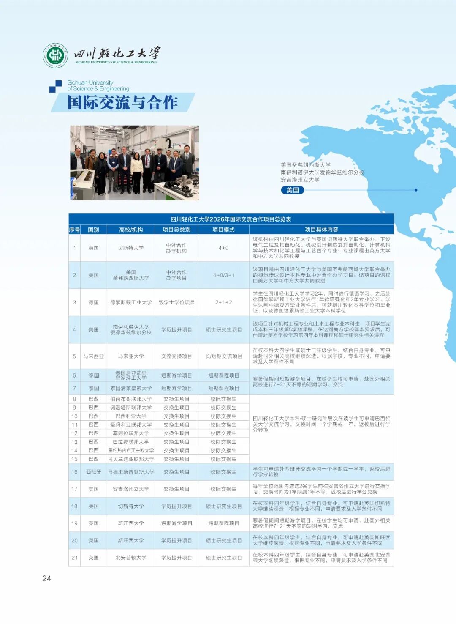The image size is (456, 624).
Task: Click the '项目模式' column header
Action: pyautogui.click(x=223, y=230)
